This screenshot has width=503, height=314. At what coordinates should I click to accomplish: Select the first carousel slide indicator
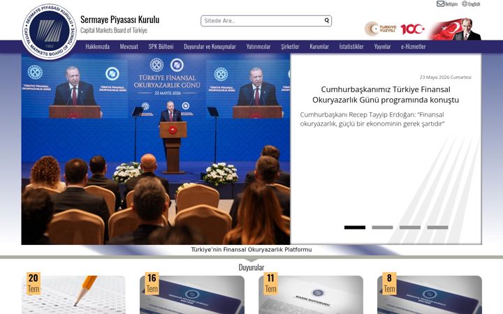[x=355, y=227]
